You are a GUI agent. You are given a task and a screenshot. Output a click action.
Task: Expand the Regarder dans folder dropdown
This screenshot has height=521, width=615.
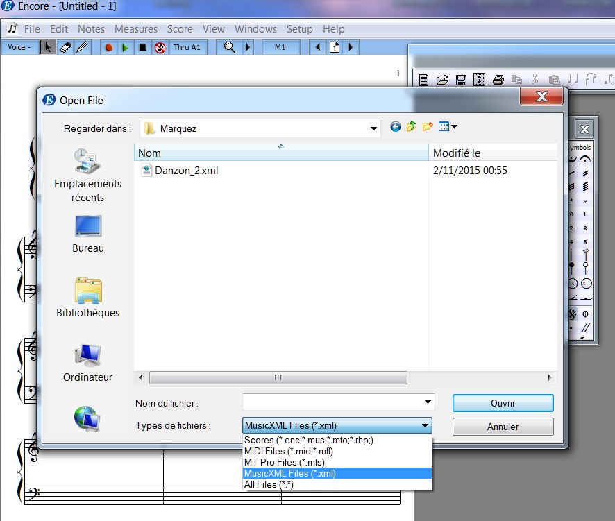374,128
